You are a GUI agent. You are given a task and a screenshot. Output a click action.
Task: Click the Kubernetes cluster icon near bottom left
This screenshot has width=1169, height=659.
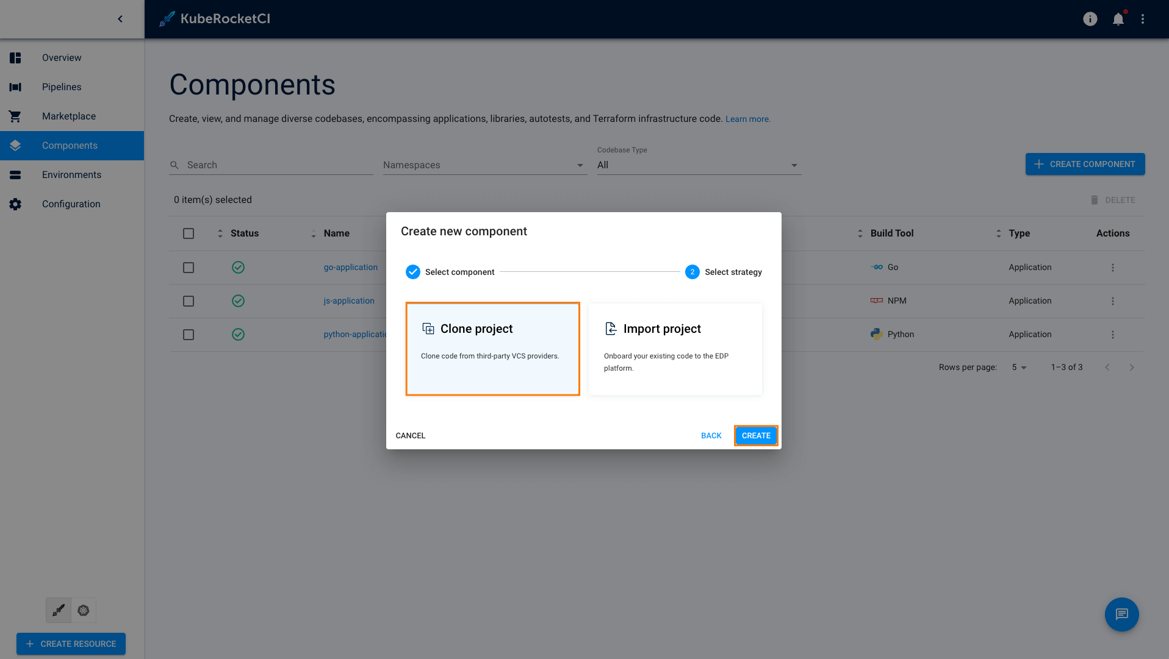click(84, 610)
